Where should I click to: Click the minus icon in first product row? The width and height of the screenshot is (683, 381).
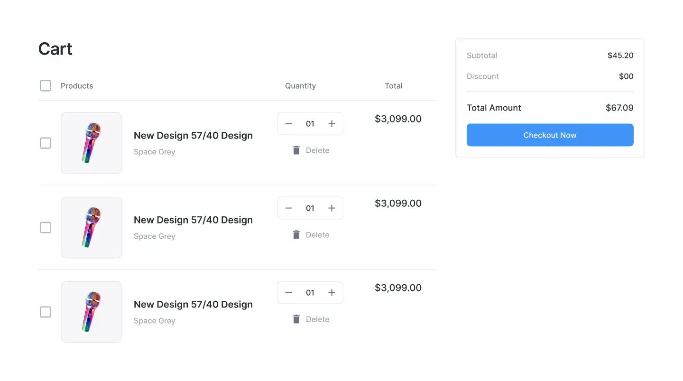coord(288,124)
